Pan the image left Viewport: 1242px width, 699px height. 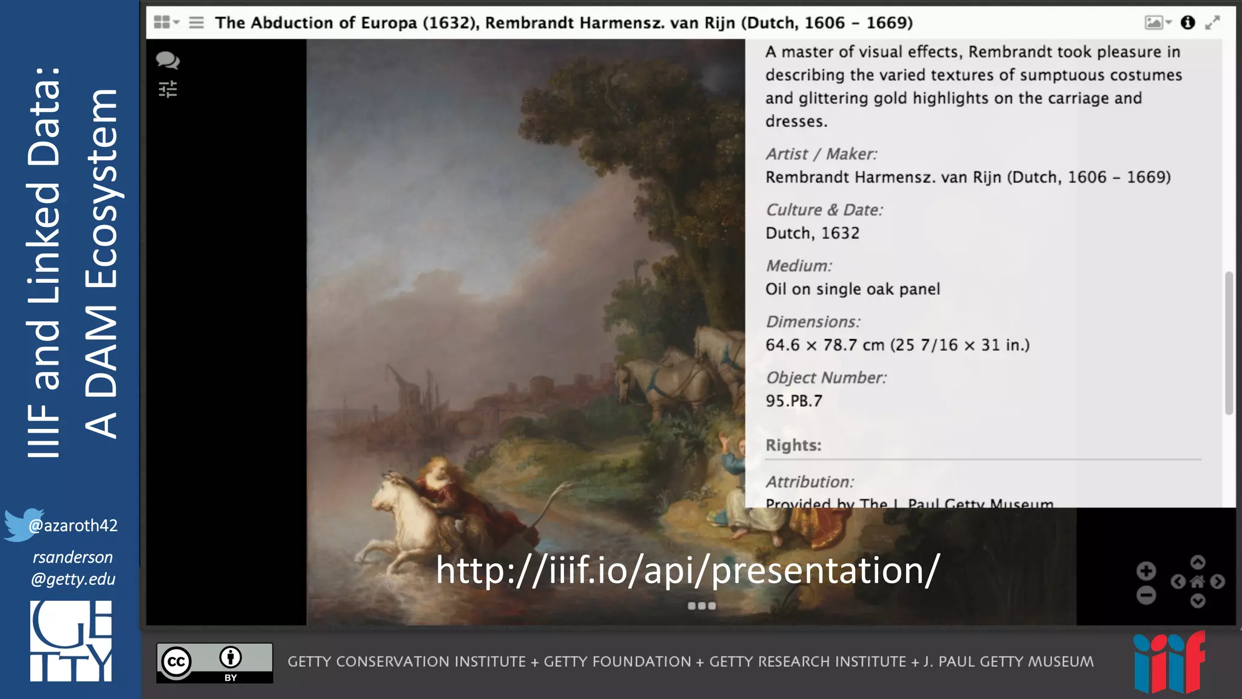tap(1178, 582)
